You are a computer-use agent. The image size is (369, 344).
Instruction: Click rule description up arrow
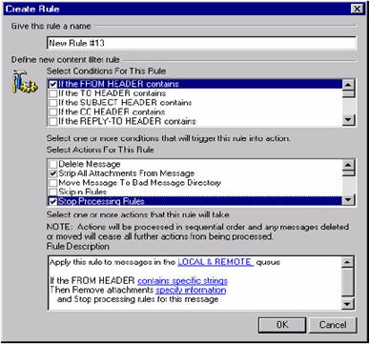(347, 262)
